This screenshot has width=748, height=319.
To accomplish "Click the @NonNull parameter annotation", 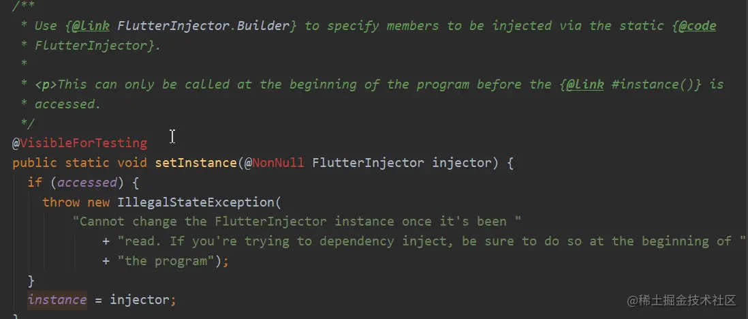I will 275,163.
